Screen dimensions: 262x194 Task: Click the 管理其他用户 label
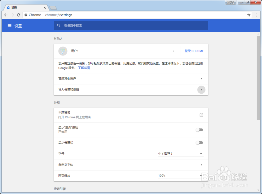click(x=67, y=78)
